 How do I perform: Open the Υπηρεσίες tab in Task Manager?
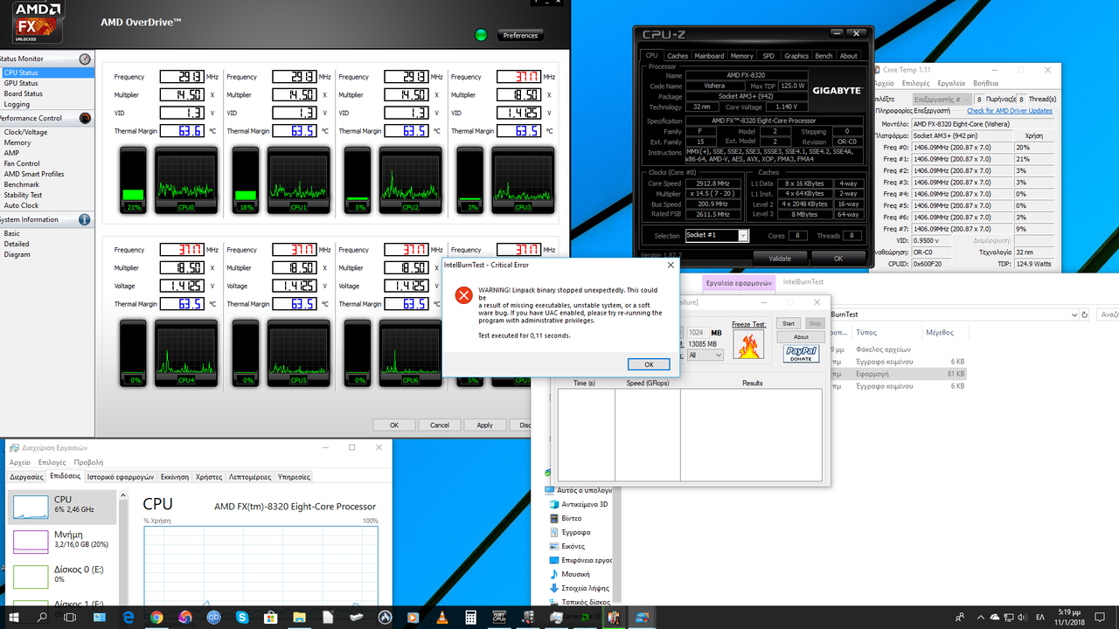tap(294, 477)
